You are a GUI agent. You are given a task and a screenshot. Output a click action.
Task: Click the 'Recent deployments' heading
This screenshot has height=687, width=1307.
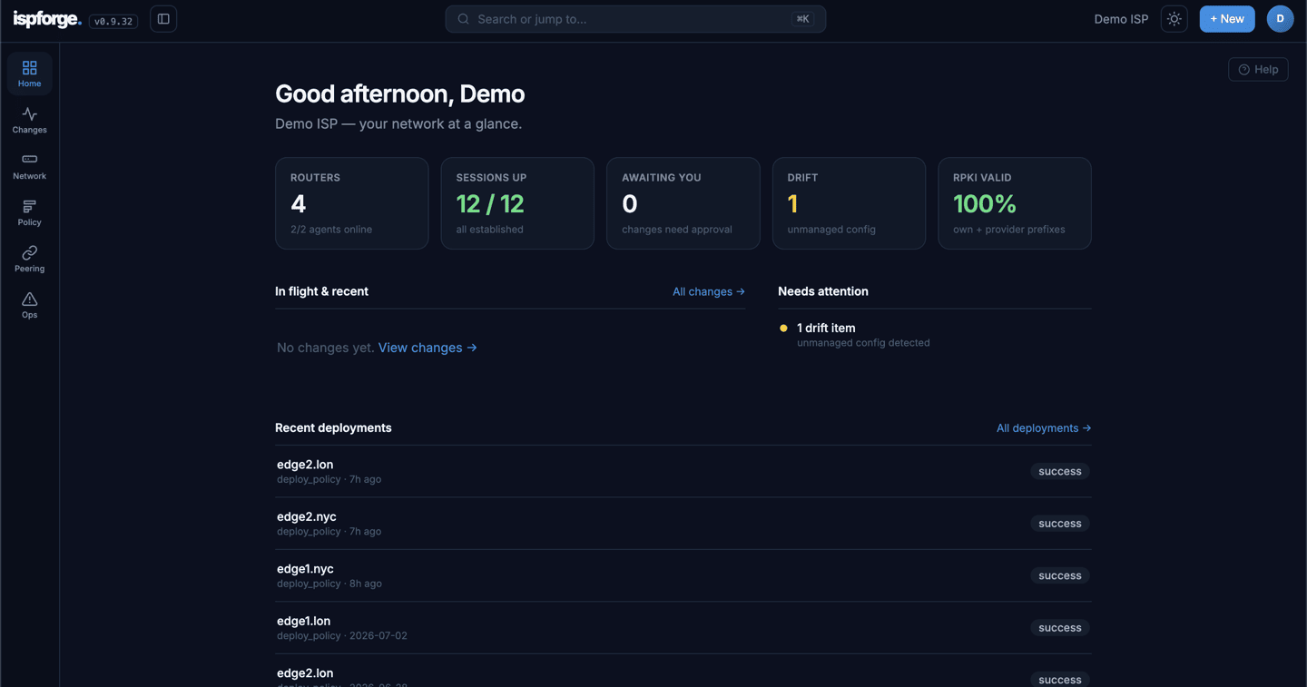pos(333,428)
